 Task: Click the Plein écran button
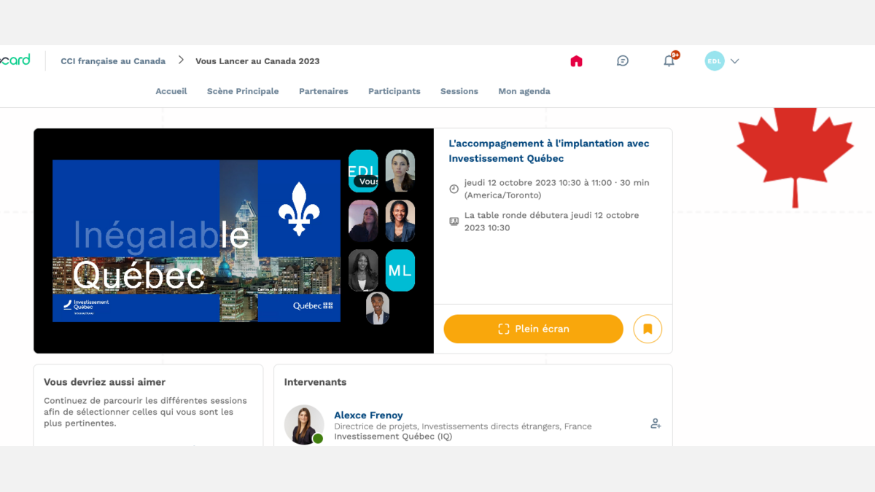[533, 329]
